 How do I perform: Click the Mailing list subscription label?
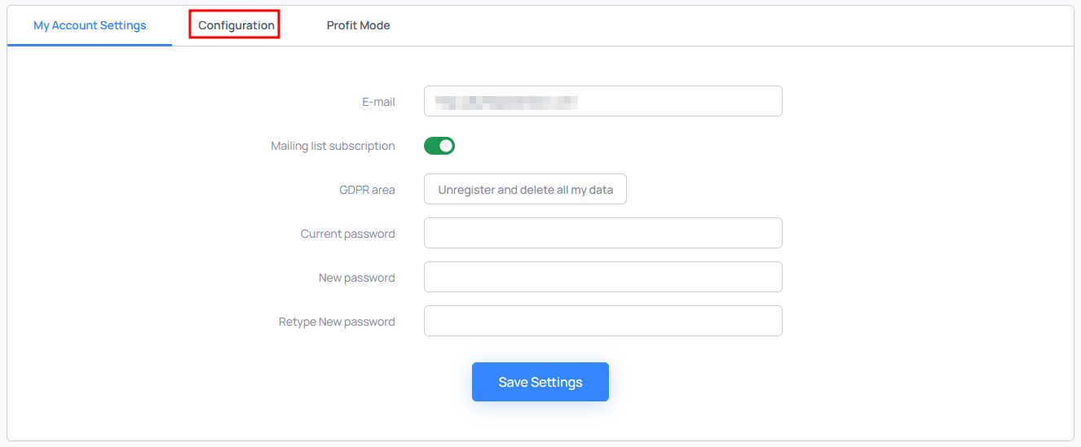click(x=333, y=146)
